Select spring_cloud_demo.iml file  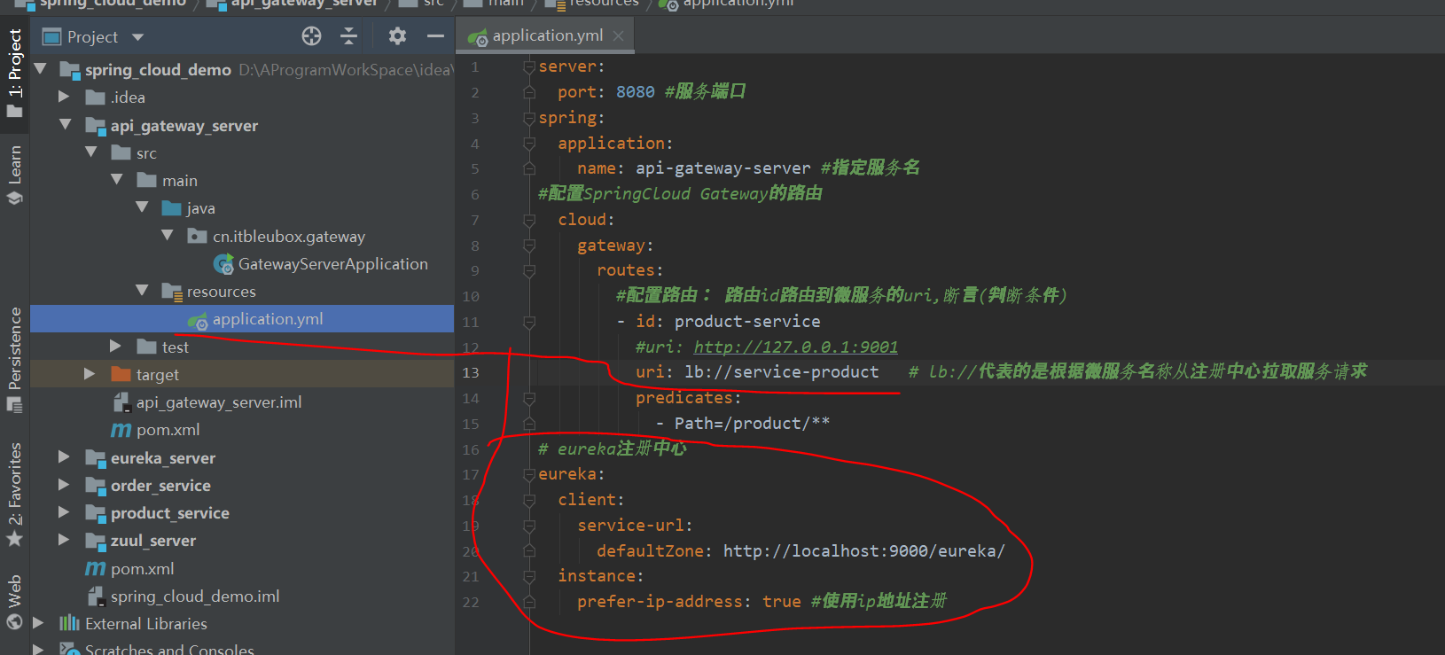point(195,597)
